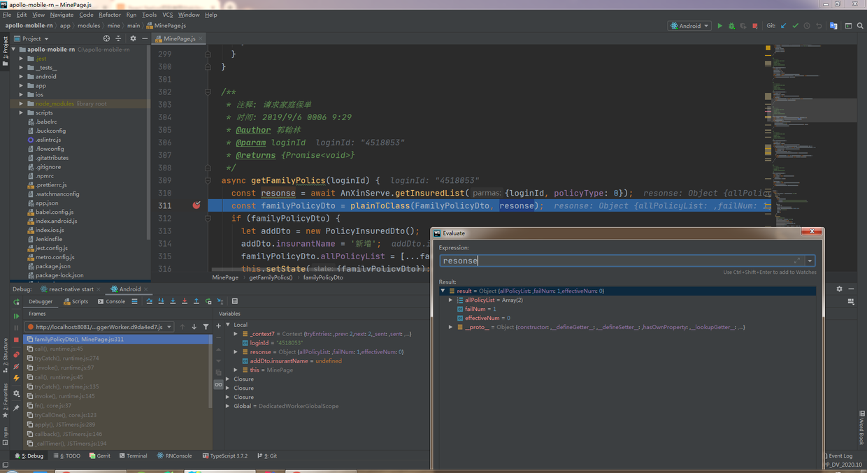Stop the running process with the red square toolbar icon
The height and width of the screenshot is (473, 867).
tap(754, 26)
